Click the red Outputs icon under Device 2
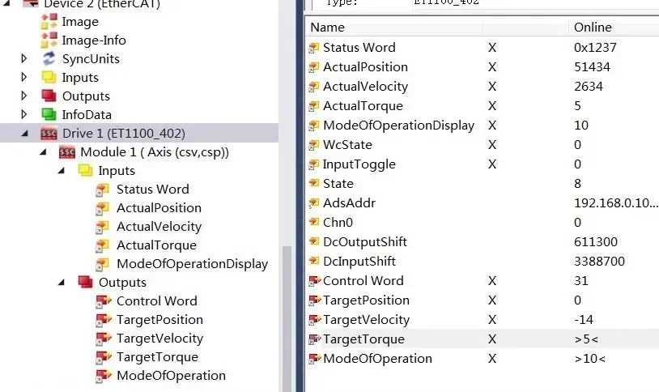The width and height of the screenshot is (659, 392). (x=49, y=96)
